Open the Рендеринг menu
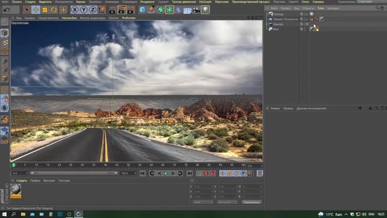387x218 pixels. pos(147,2)
